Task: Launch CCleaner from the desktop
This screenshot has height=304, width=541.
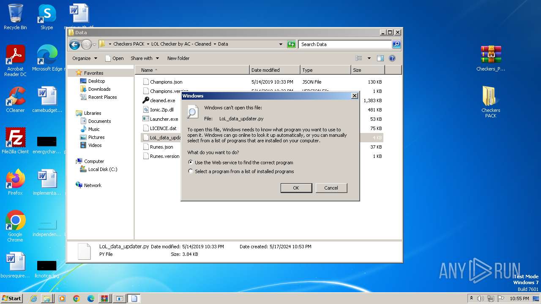Action: click(x=15, y=99)
